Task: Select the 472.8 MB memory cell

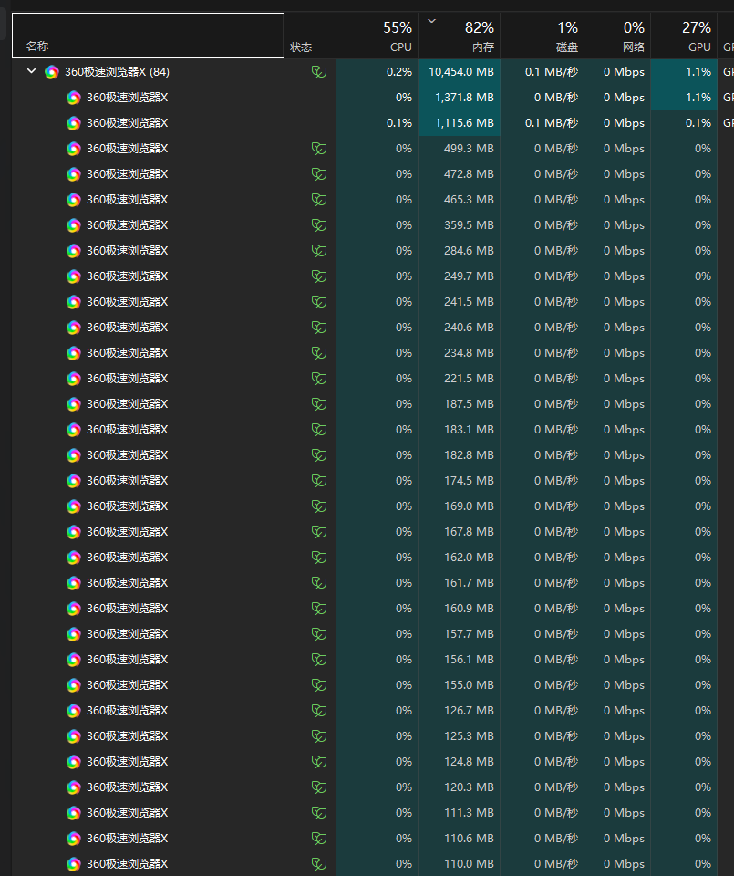Action: (x=459, y=173)
